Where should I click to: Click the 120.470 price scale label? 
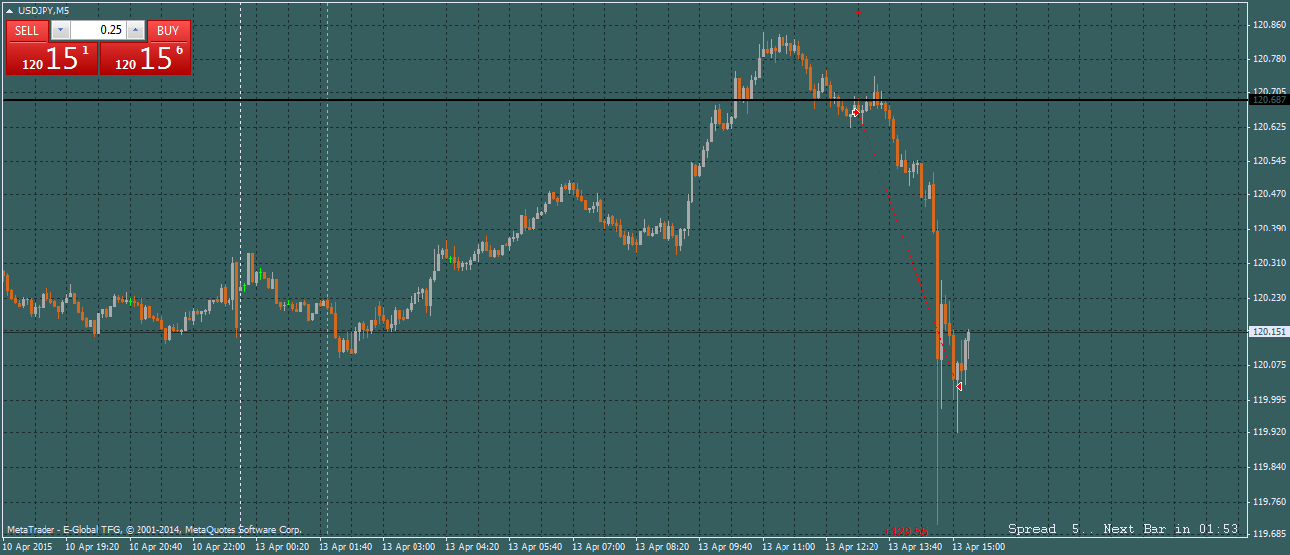(1269, 194)
